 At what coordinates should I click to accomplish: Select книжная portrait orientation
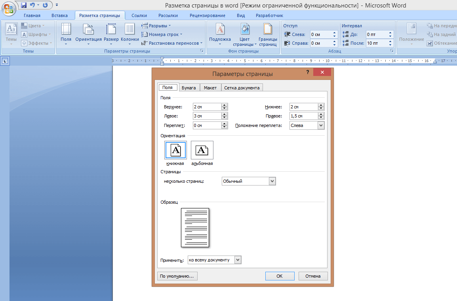point(175,150)
